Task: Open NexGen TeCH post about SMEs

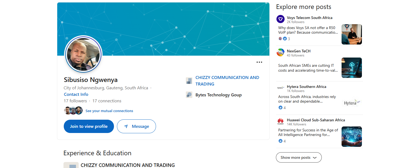Action: click(x=308, y=68)
